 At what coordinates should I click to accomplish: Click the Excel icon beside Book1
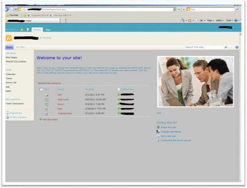click(46, 104)
